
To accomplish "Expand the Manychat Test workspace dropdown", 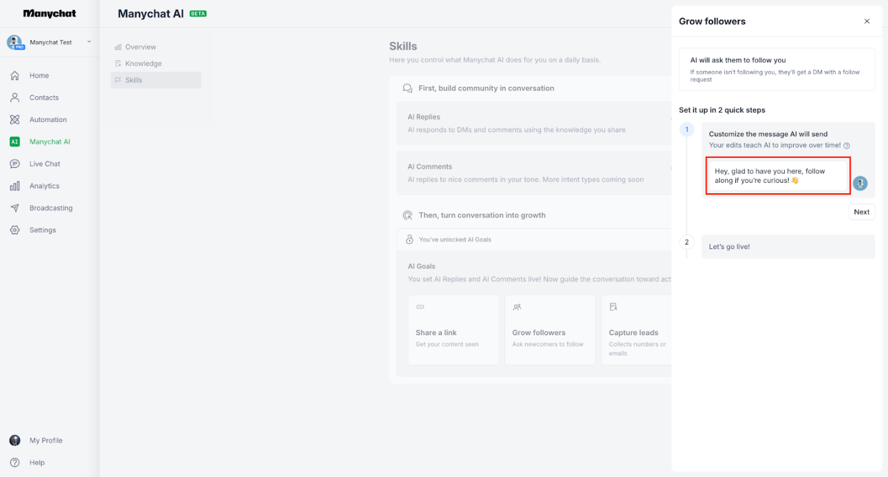I will tap(89, 42).
